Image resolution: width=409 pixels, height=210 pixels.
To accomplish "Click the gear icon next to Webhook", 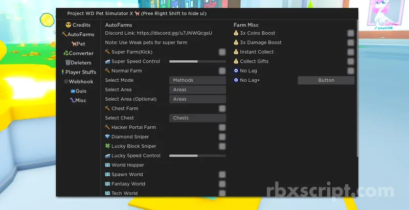I will pos(66,82).
